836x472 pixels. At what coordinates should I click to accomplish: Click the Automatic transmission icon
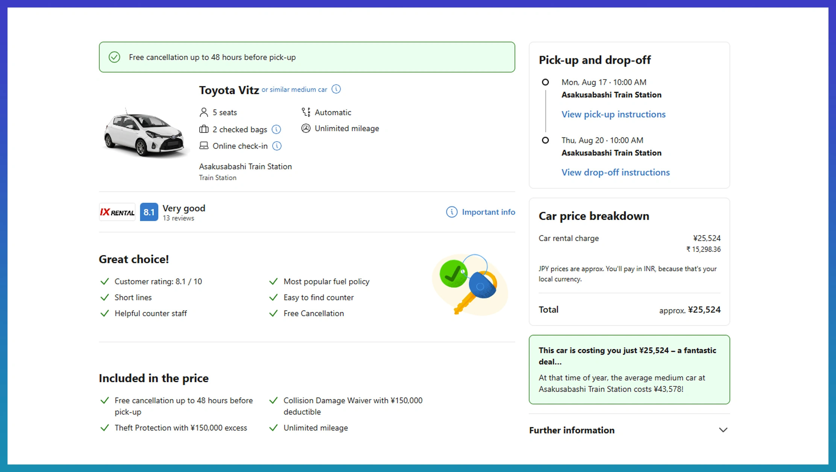(306, 112)
